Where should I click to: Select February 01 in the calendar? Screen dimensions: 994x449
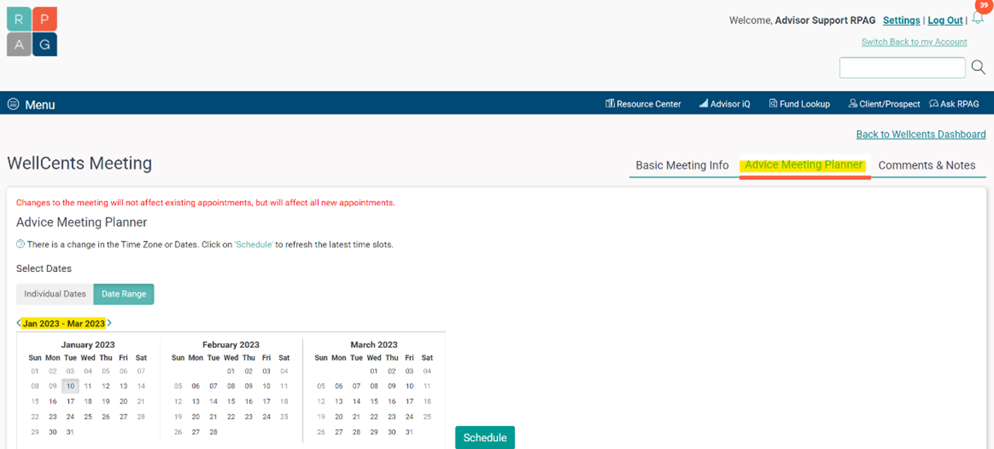(x=231, y=371)
